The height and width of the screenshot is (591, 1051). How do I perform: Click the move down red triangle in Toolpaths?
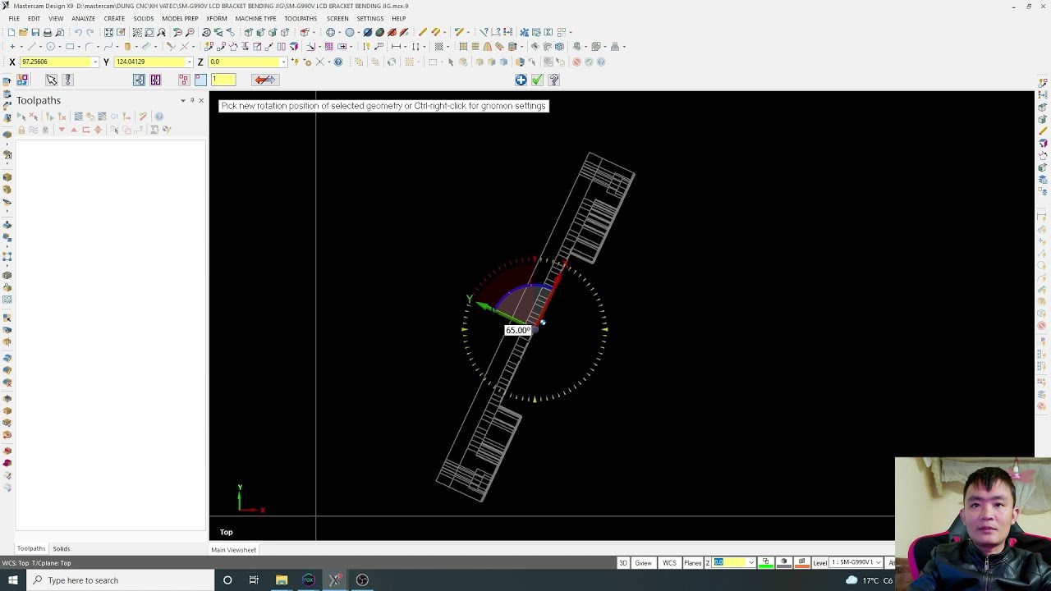(x=62, y=130)
